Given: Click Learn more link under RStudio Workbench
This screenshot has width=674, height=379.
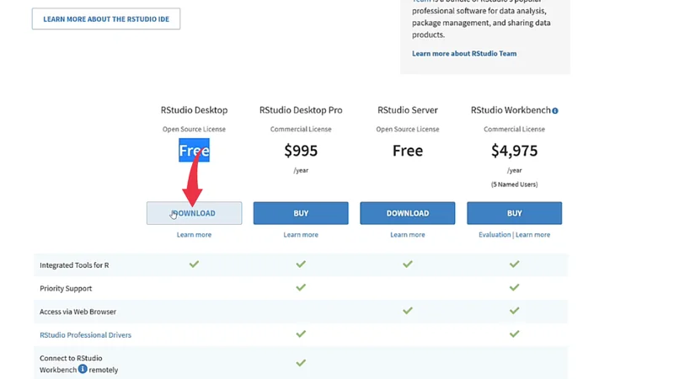Looking at the screenshot, I should [x=533, y=235].
